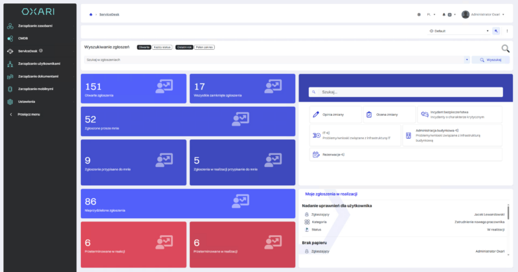
Task: Open Zarządzanie użytkownikami menu item
Action: 39,63
